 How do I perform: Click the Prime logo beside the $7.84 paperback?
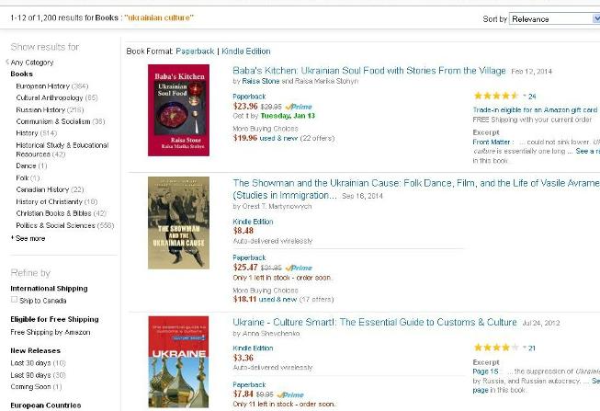[290, 394]
